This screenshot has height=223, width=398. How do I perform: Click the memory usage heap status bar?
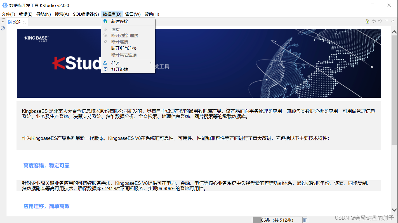coord(277,220)
